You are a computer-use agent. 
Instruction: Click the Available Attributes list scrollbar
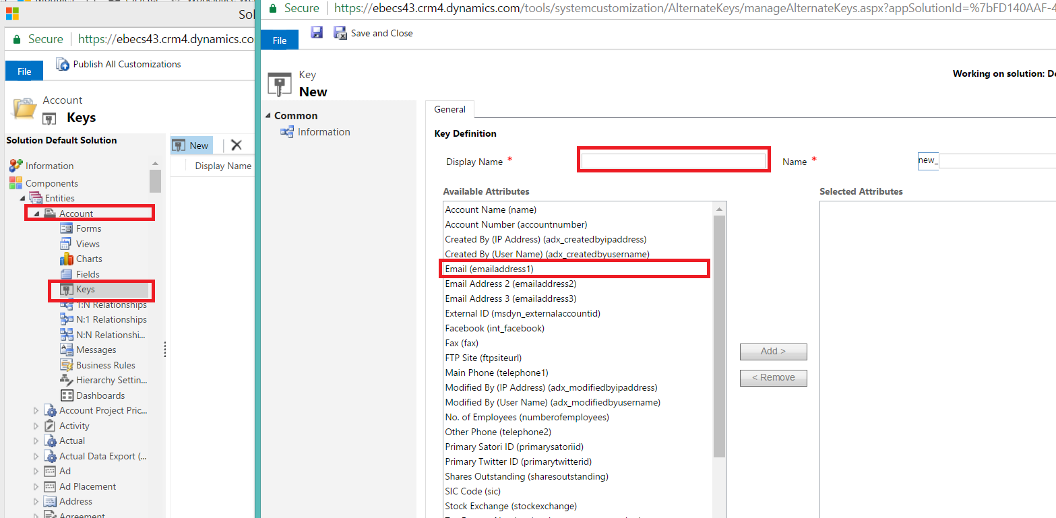click(x=719, y=337)
